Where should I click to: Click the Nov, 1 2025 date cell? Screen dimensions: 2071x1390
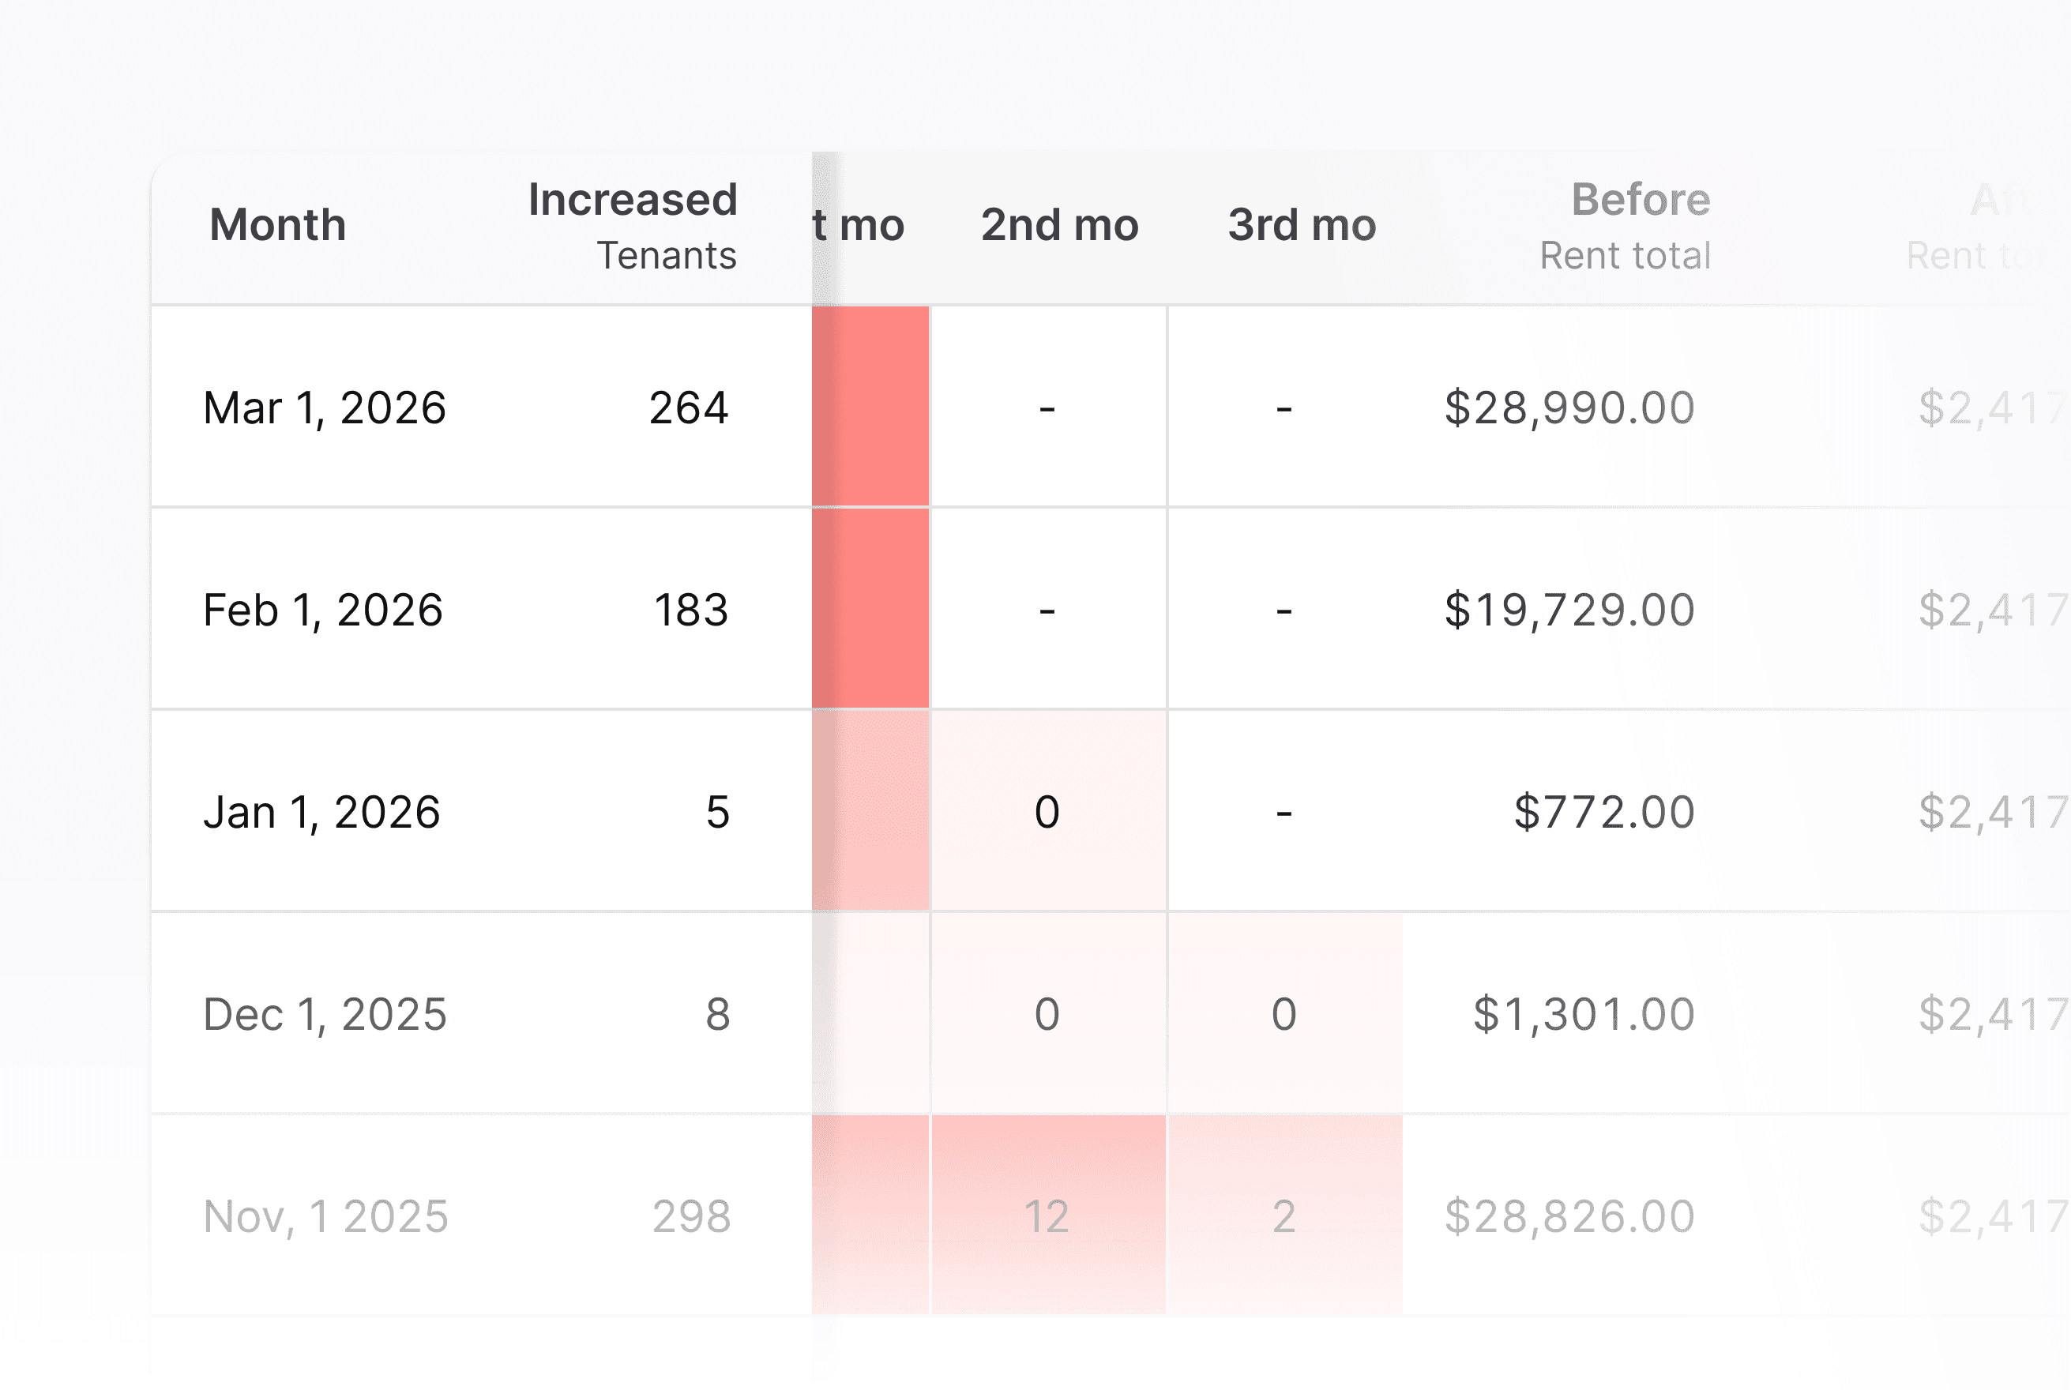pyautogui.click(x=325, y=1216)
